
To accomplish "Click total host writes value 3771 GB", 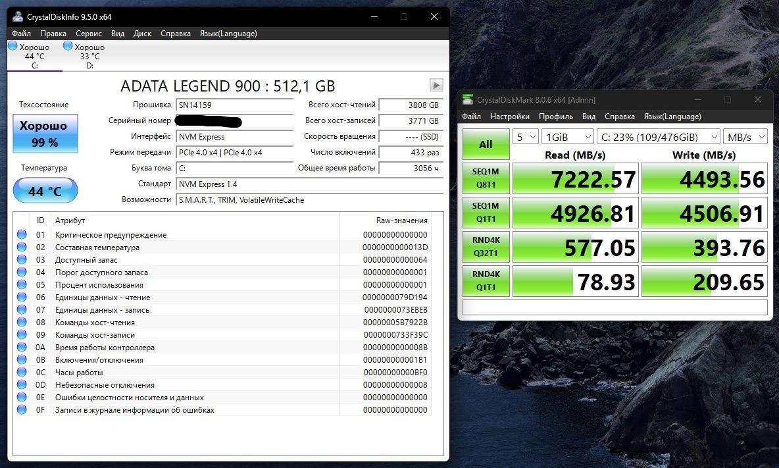I will 411,120.
